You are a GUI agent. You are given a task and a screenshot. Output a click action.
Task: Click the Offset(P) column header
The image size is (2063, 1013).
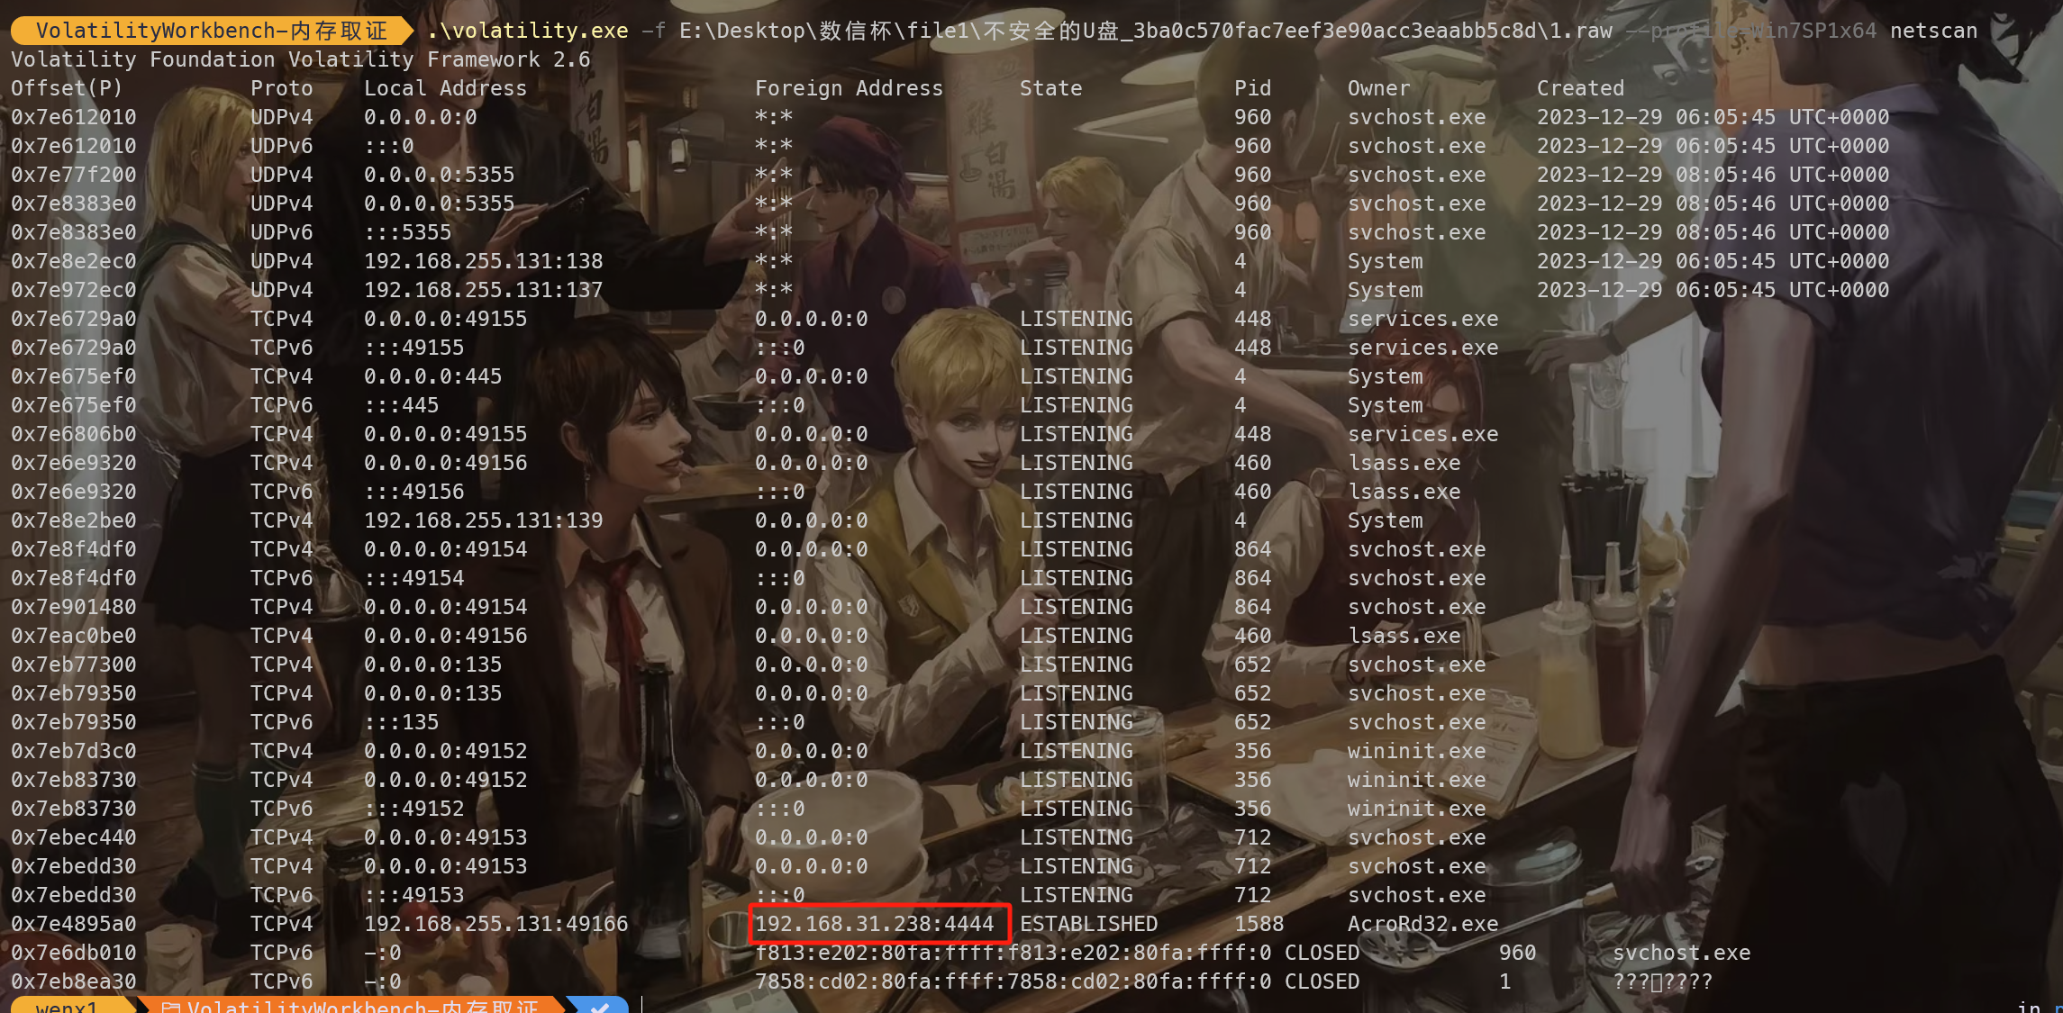67,88
